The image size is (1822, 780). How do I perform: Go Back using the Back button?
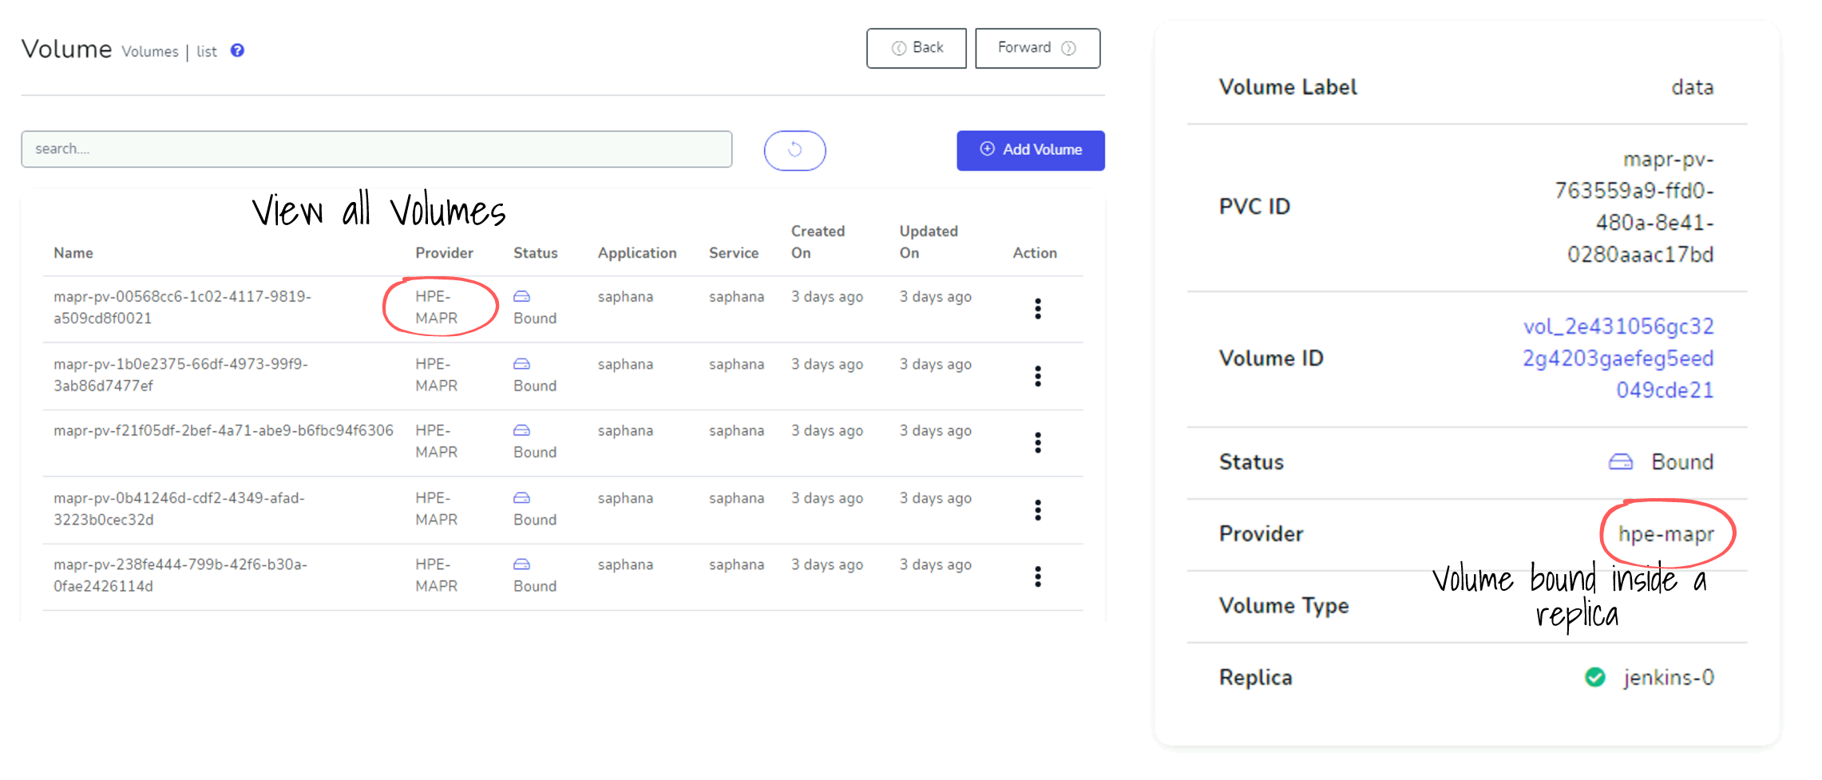click(x=916, y=48)
